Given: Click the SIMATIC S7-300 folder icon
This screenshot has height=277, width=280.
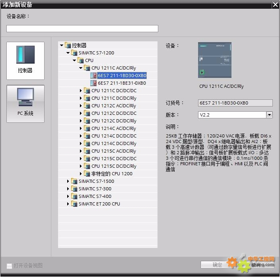Looking at the screenshot, I should pyautogui.click(x=74, y=189).
